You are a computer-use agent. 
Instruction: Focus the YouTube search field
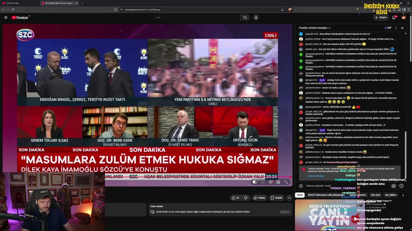(x=196, y=18)
